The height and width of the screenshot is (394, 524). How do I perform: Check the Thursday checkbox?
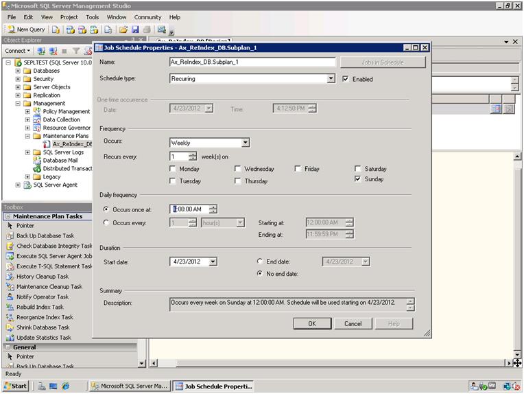[237, 181]
